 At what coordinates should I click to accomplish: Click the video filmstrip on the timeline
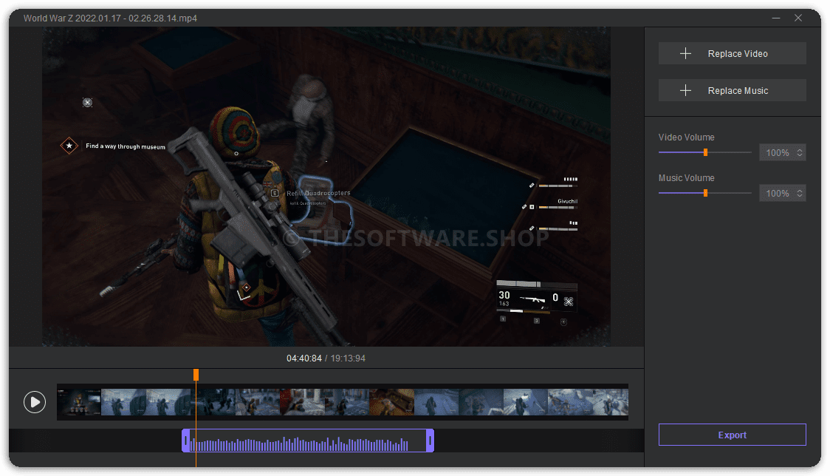tap(343, 402)
